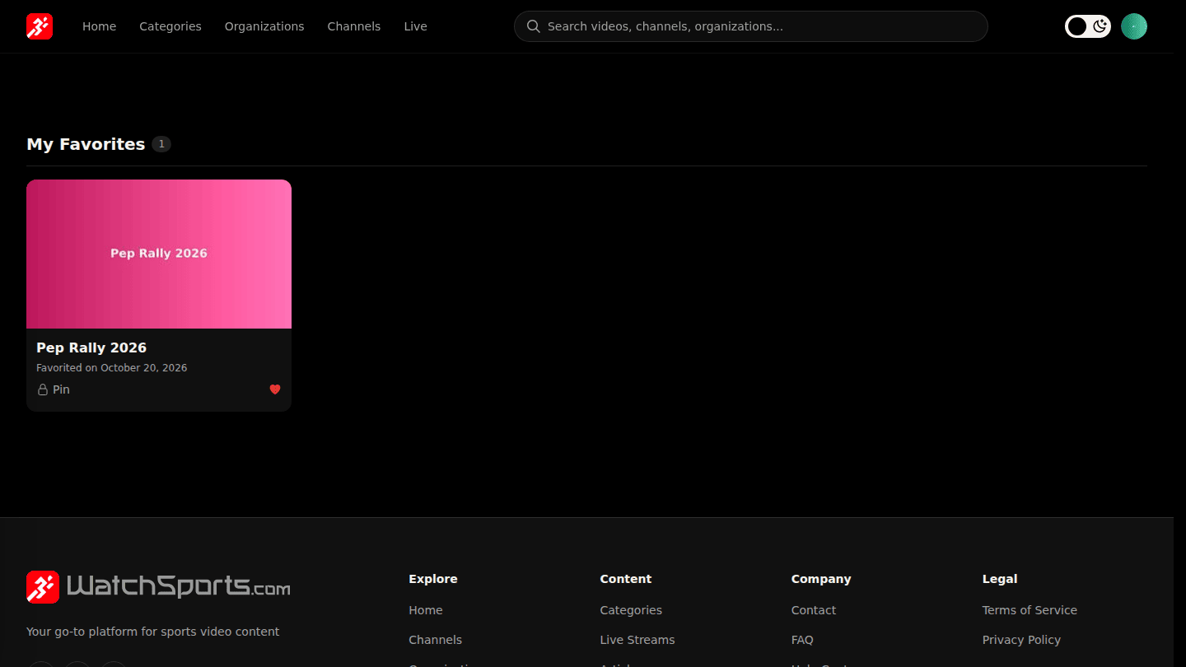Open the Live Streams footer link
This screenshot has width=1186, height=667.
[x=637, y=640]
